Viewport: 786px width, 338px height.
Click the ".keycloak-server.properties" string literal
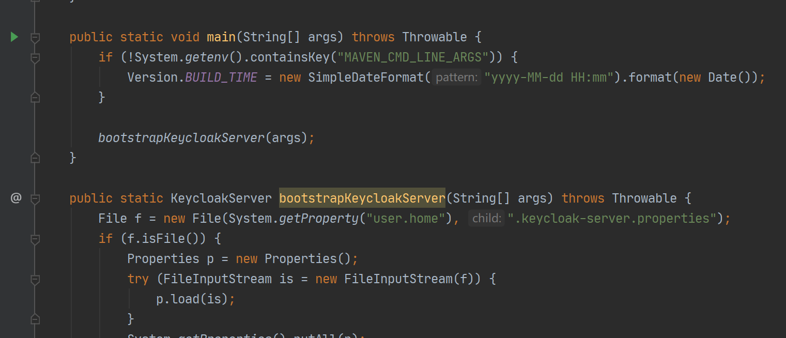(612, 218)
